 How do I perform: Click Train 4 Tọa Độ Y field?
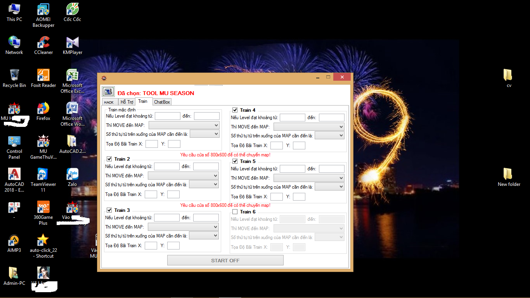pyautogui.click(x=299, y=146)
